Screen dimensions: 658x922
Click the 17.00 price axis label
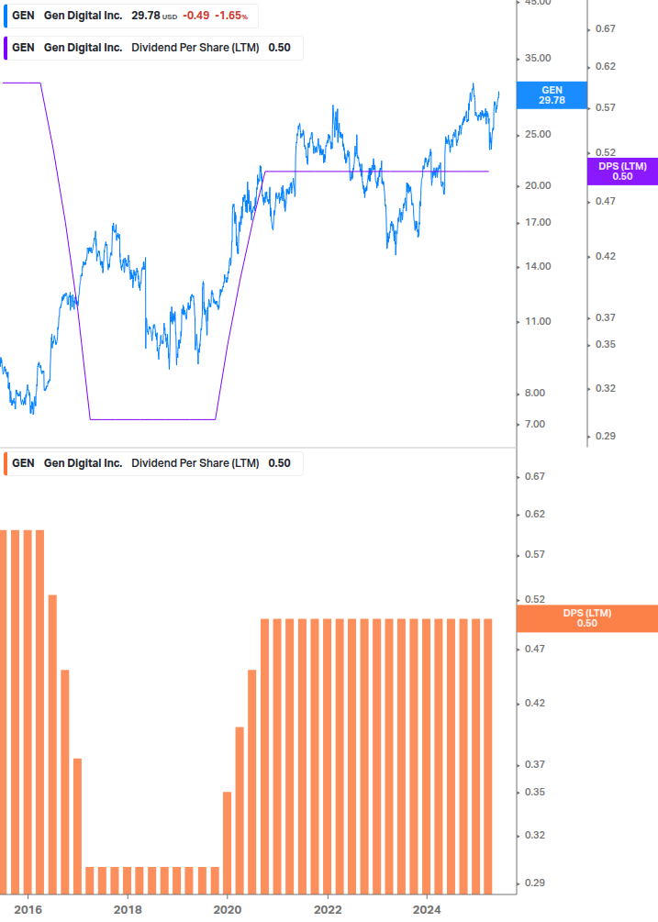click(x=538, y=222)
